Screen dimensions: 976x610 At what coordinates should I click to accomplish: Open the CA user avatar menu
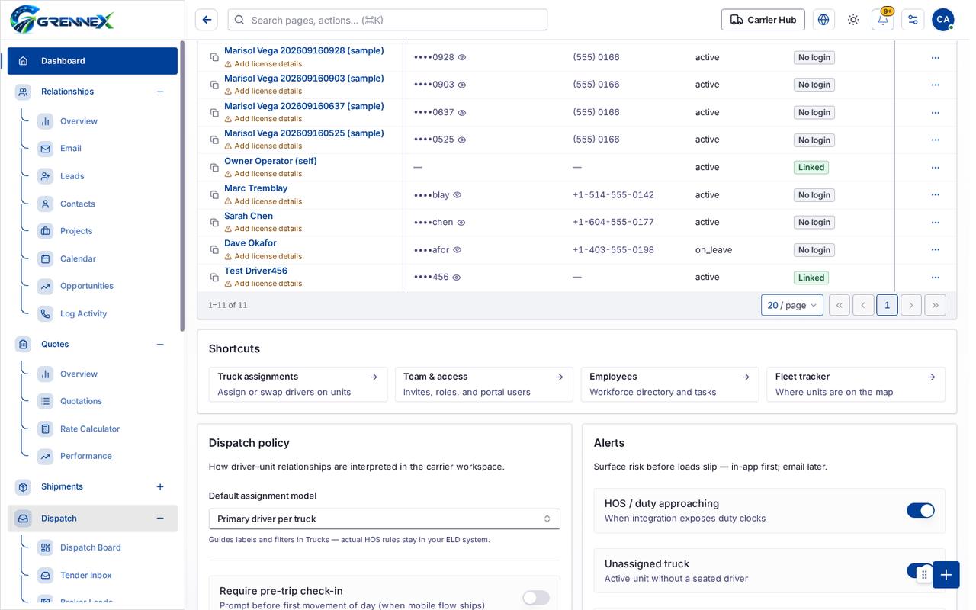click(x=943, y=20)
